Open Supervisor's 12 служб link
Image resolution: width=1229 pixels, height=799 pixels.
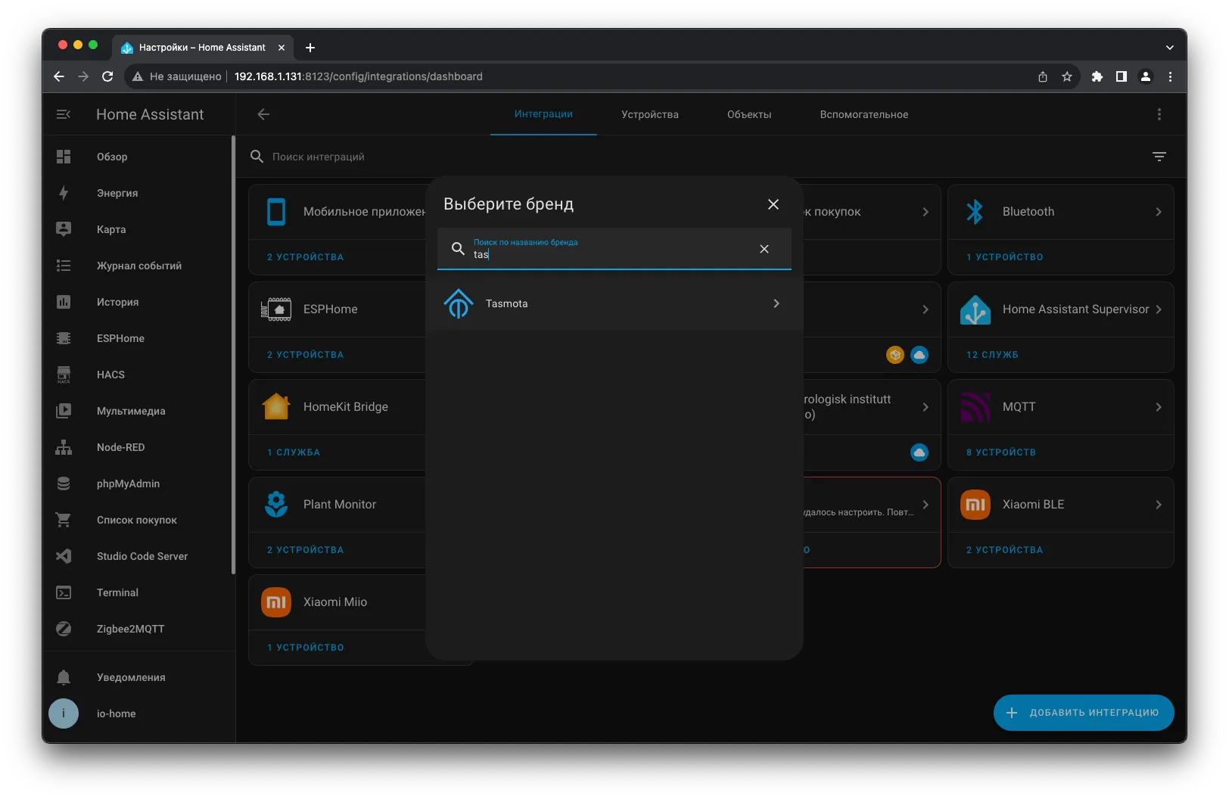[x=992, y=355]
